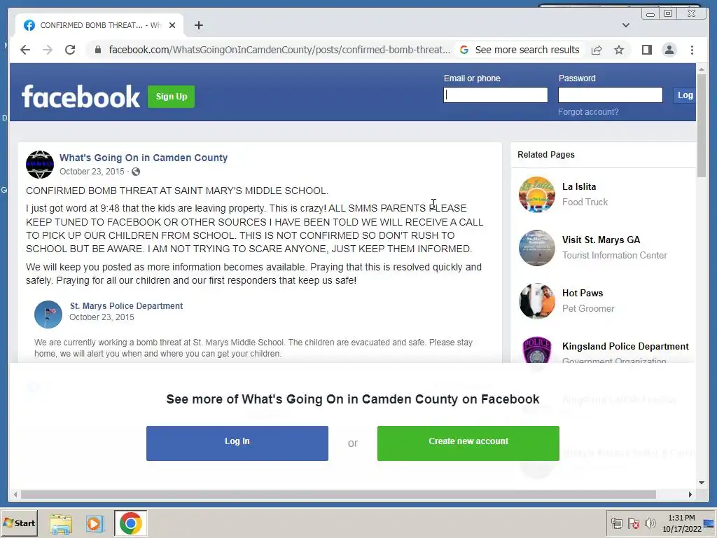The height and width of the screenshot is (538, 717).
Task: Share this page icon in address bar
Action: coord(597,50)
